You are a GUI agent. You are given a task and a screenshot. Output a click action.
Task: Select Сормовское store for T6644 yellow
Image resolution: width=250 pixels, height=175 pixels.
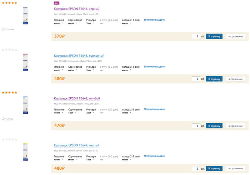[75, 158]
